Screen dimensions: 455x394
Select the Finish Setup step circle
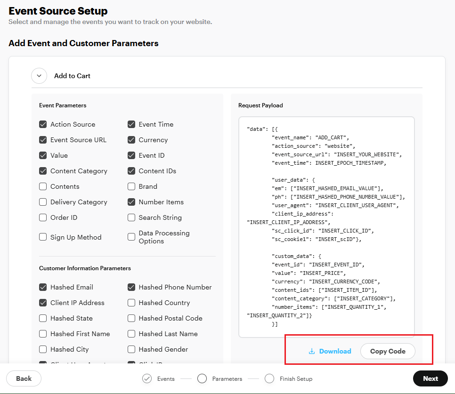(269, 378)
